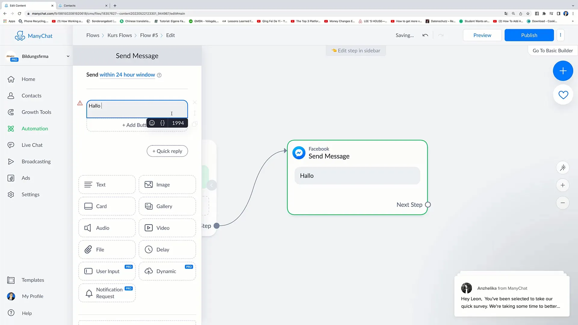This screenshot has height=325, width=578.
Task: Click the Automation sidebar icon
Action: tap(11, 128)
